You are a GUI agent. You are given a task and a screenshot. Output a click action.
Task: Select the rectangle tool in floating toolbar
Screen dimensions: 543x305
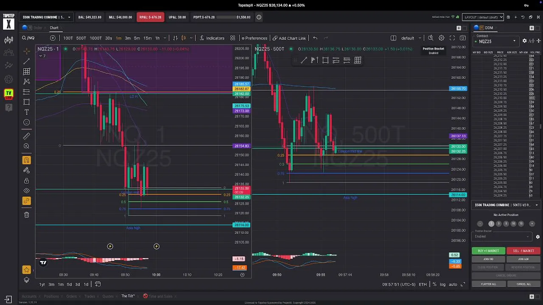[x=325, y=60]
